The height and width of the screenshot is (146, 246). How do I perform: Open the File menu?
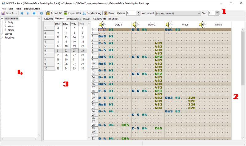[3, 9]
